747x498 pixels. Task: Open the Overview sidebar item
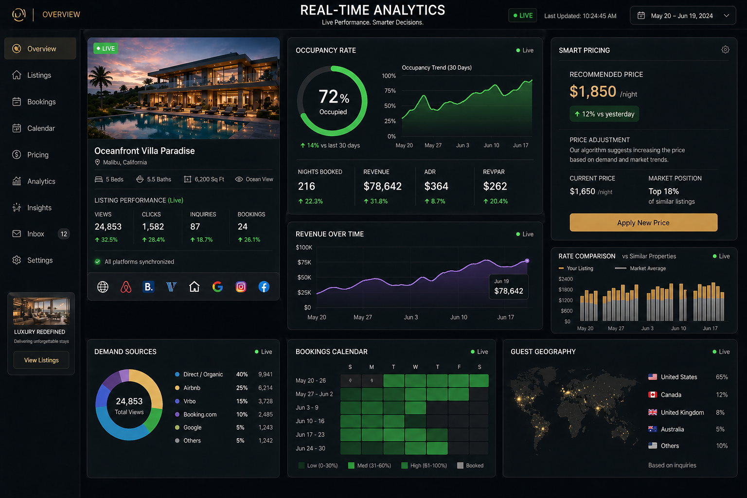pyautogui.click(x=40, y=49)
